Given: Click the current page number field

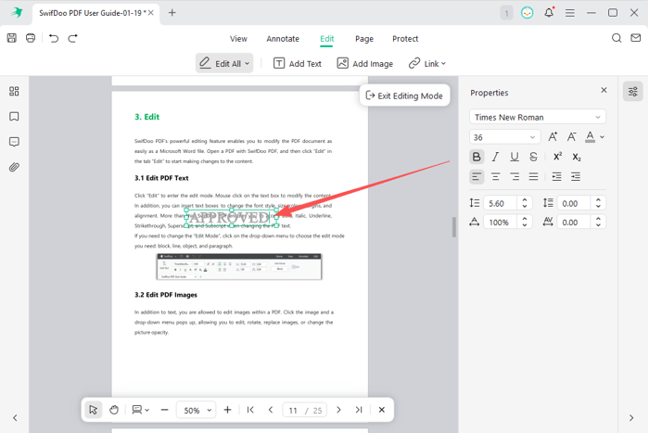Looking at the screenshot, I should (x=293, y=410).
